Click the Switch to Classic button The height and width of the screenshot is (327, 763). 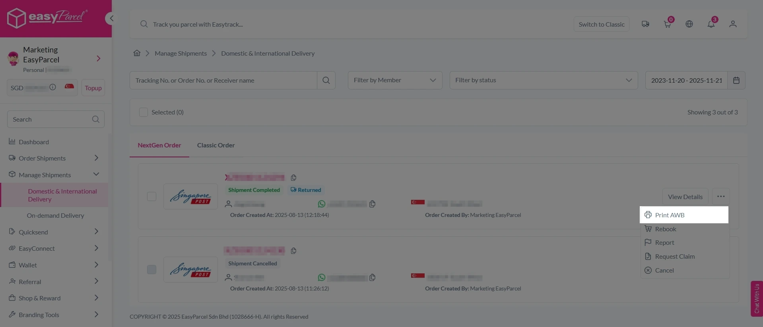tap(601, 24)
